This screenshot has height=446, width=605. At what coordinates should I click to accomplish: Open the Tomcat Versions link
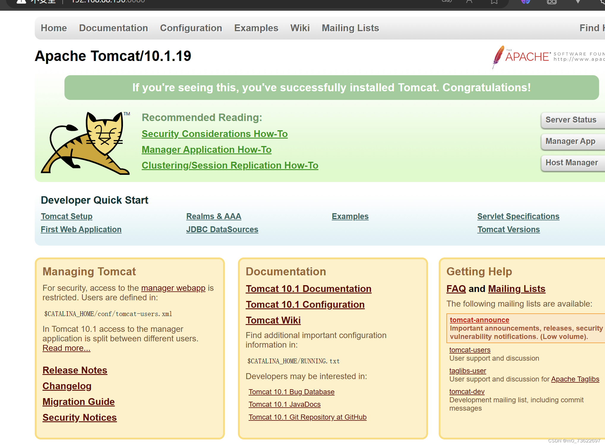(508, 229)
